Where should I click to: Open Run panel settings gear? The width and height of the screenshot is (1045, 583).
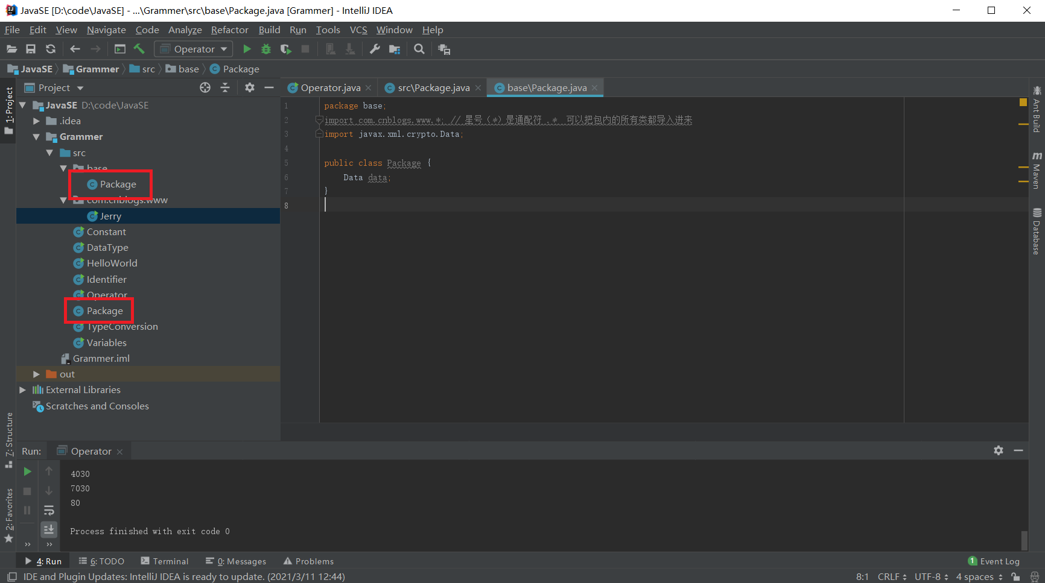(999, 451)
